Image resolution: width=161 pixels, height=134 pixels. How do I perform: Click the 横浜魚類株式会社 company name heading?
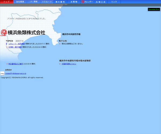[27, 33]
